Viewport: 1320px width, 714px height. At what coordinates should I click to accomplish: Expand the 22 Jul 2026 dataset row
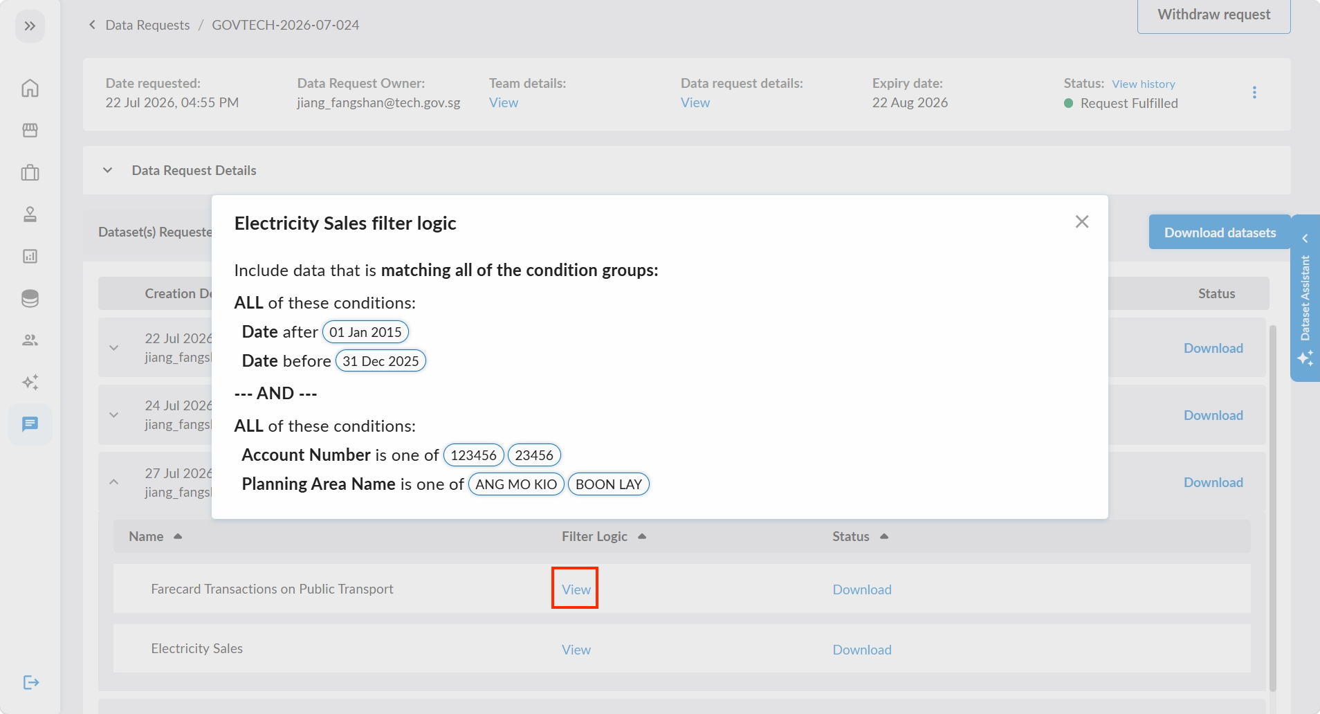click(x=114, y=348)
